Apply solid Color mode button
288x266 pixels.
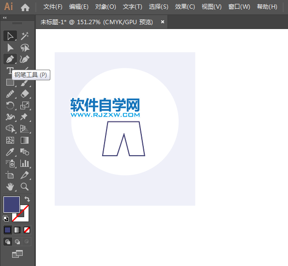click(8, 230)
